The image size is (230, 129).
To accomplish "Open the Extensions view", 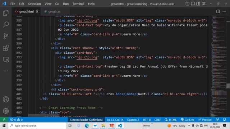I will (6, 48).
